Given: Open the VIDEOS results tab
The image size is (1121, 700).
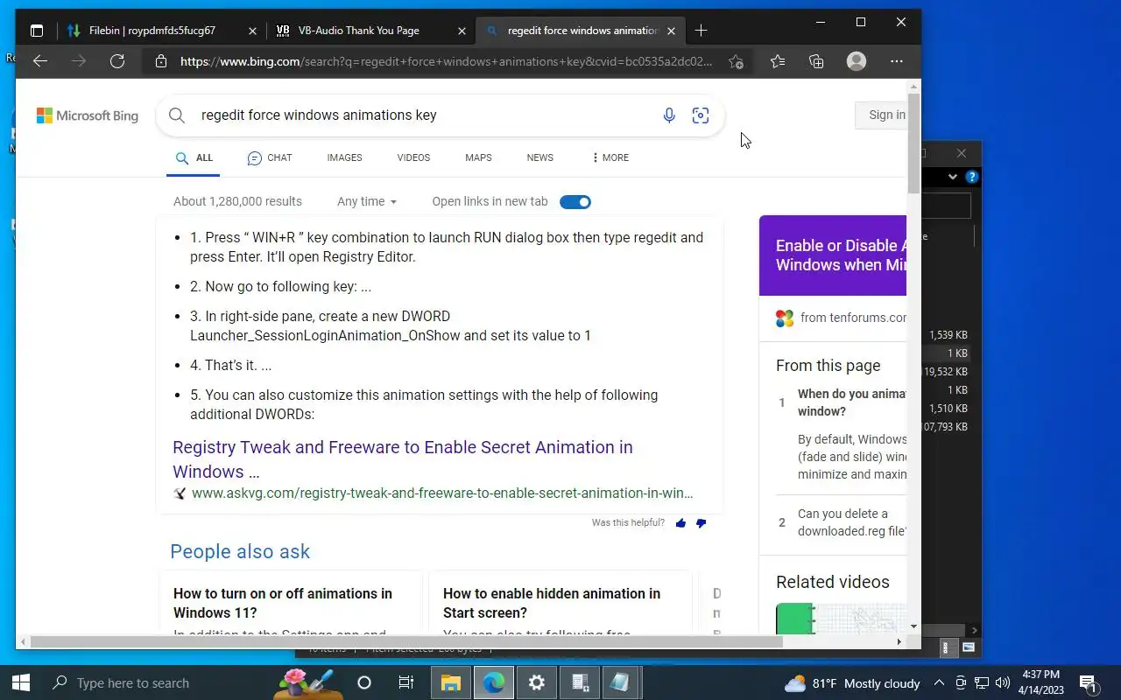Looking at the screenshot, I should 413,157.
